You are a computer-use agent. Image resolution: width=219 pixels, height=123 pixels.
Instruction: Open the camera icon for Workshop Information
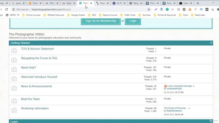coord(14,110)
